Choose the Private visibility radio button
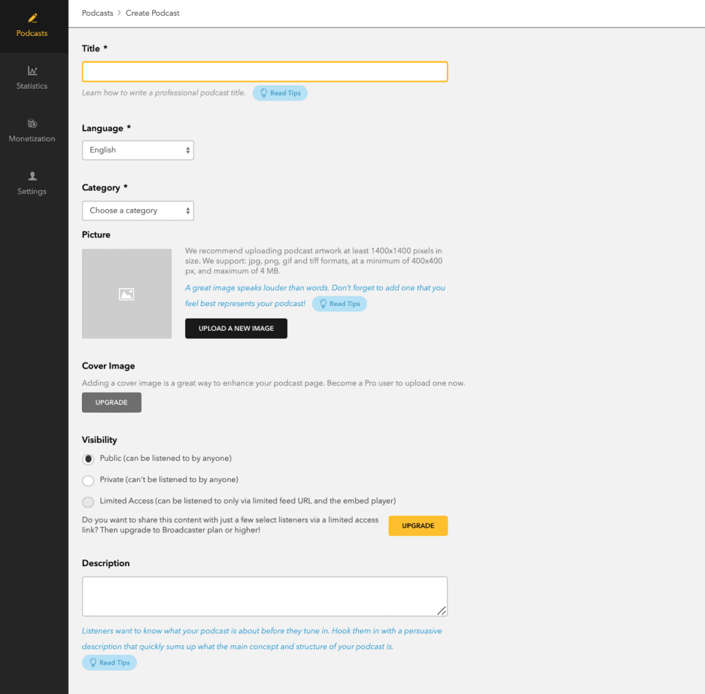705x694 pixels. click(88, 481)
